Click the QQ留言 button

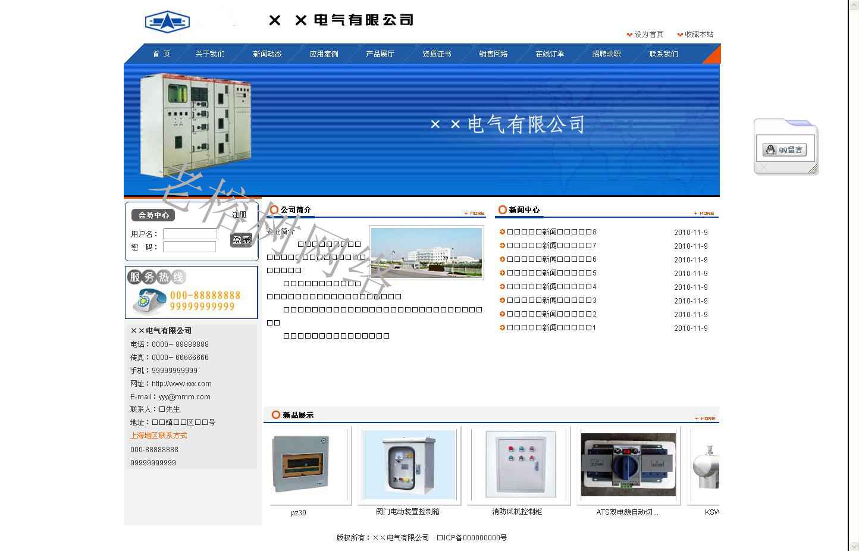click(785, 150)
